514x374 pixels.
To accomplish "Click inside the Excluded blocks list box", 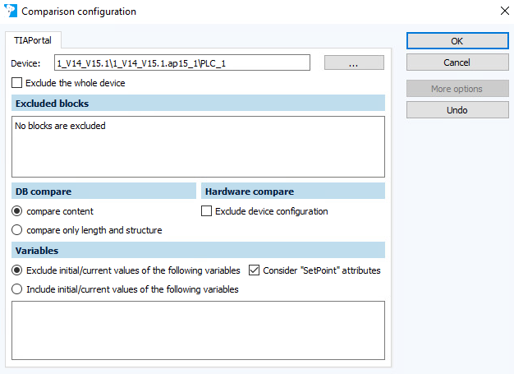I will 198,146.
